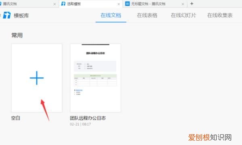The height and width of the screenshot is (145, 242).
Task: Open the 在线表格 category tab
Action: point(147,15)
